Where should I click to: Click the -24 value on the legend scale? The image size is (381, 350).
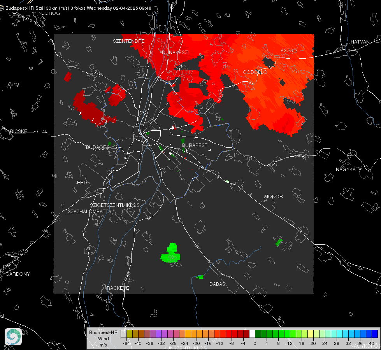pos(185,343)
